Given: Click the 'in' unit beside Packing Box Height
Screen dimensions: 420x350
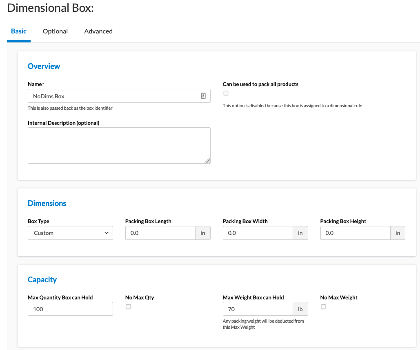Looking at the screenshot, I should (398, 233).
